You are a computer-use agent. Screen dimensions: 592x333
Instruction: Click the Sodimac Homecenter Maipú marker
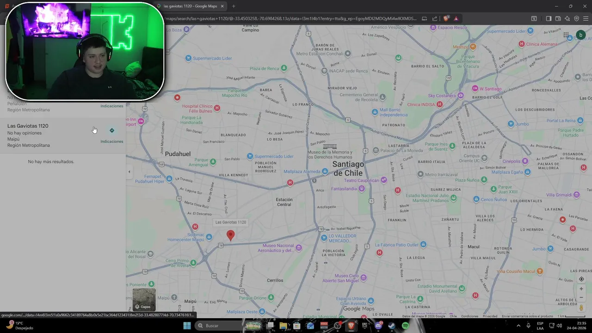point(209,237)
